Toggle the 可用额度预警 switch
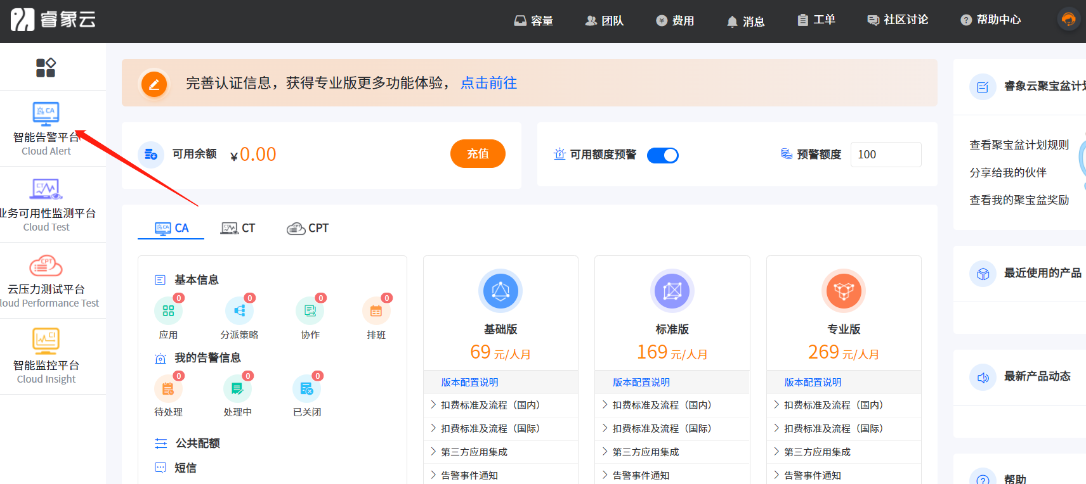The height and width of the screenshot is (484, 1086). pyautogui.click(x=663, y=155)
